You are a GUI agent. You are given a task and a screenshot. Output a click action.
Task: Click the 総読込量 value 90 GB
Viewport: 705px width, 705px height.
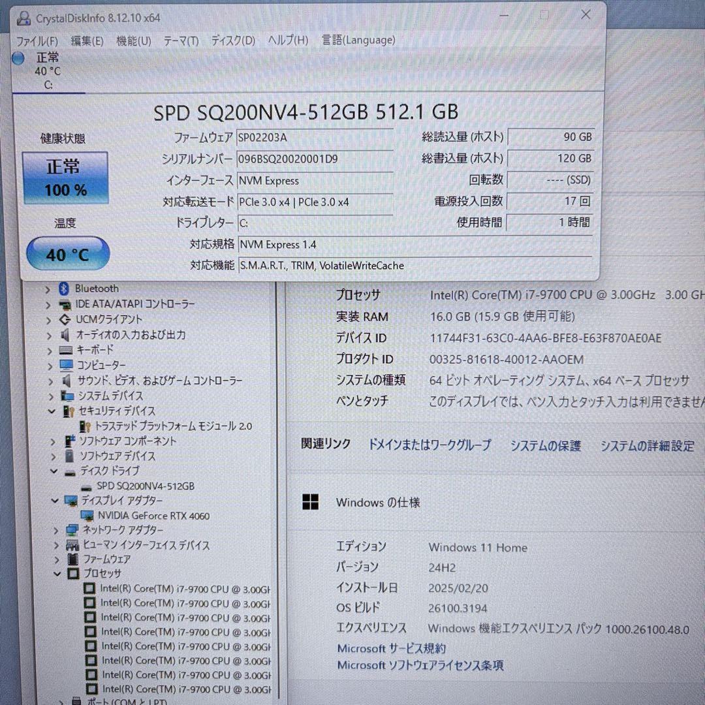(551, 137)
